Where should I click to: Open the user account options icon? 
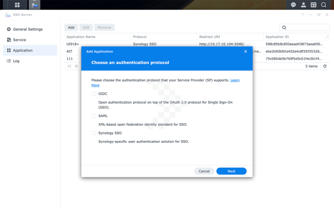point(303,5)
